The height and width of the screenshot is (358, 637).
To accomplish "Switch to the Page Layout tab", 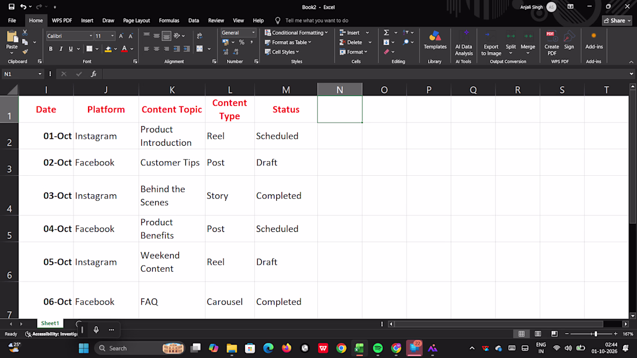I will pyautogui.click(x=137, y=20).
